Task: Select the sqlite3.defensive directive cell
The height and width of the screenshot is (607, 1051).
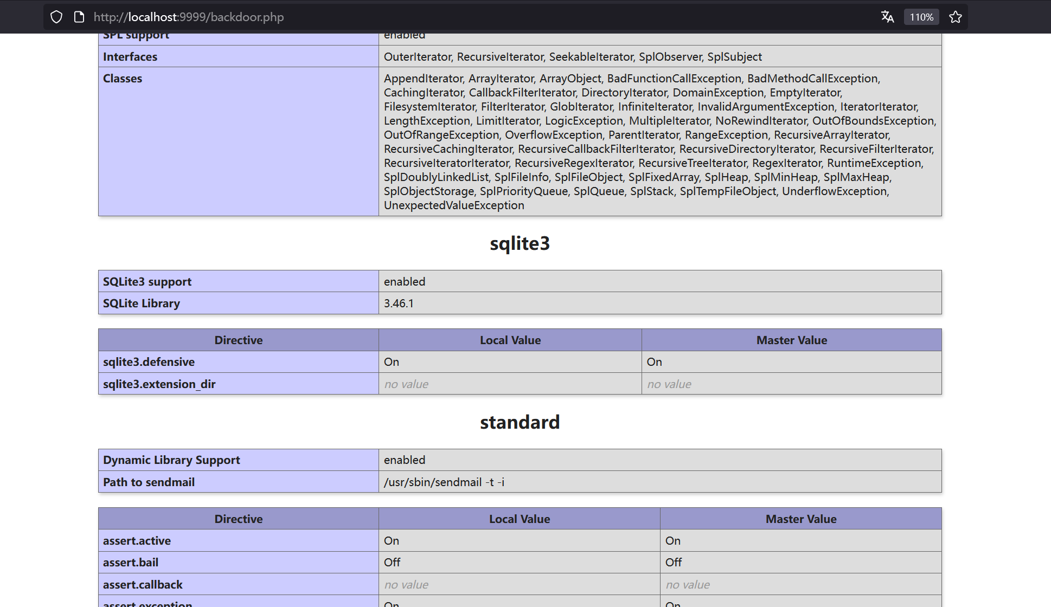Action: point(149,362)
